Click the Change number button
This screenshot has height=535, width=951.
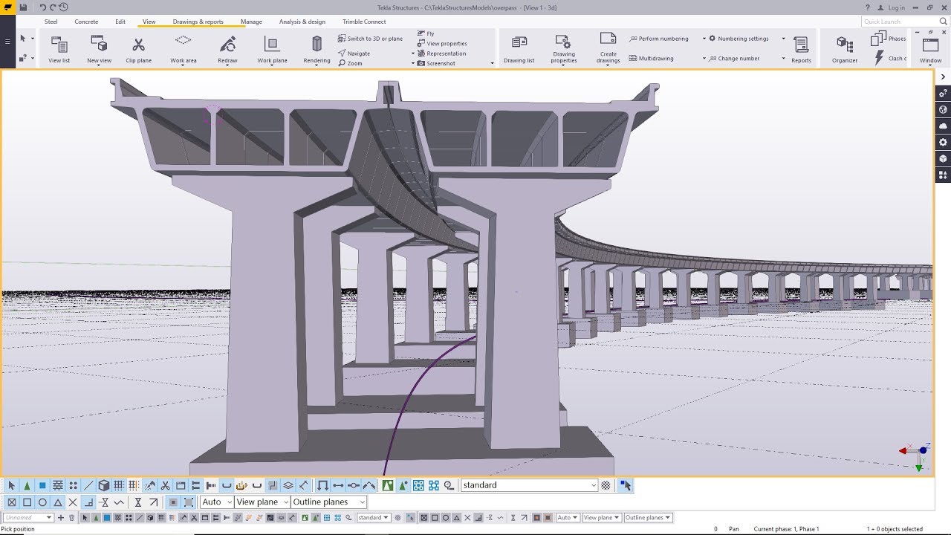pyautogui.click(x=734, y=58)
